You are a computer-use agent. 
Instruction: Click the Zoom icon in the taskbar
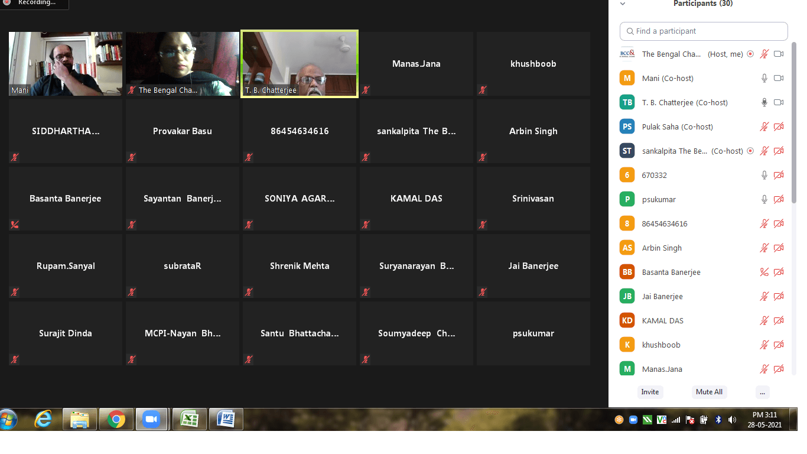[152, 420]
